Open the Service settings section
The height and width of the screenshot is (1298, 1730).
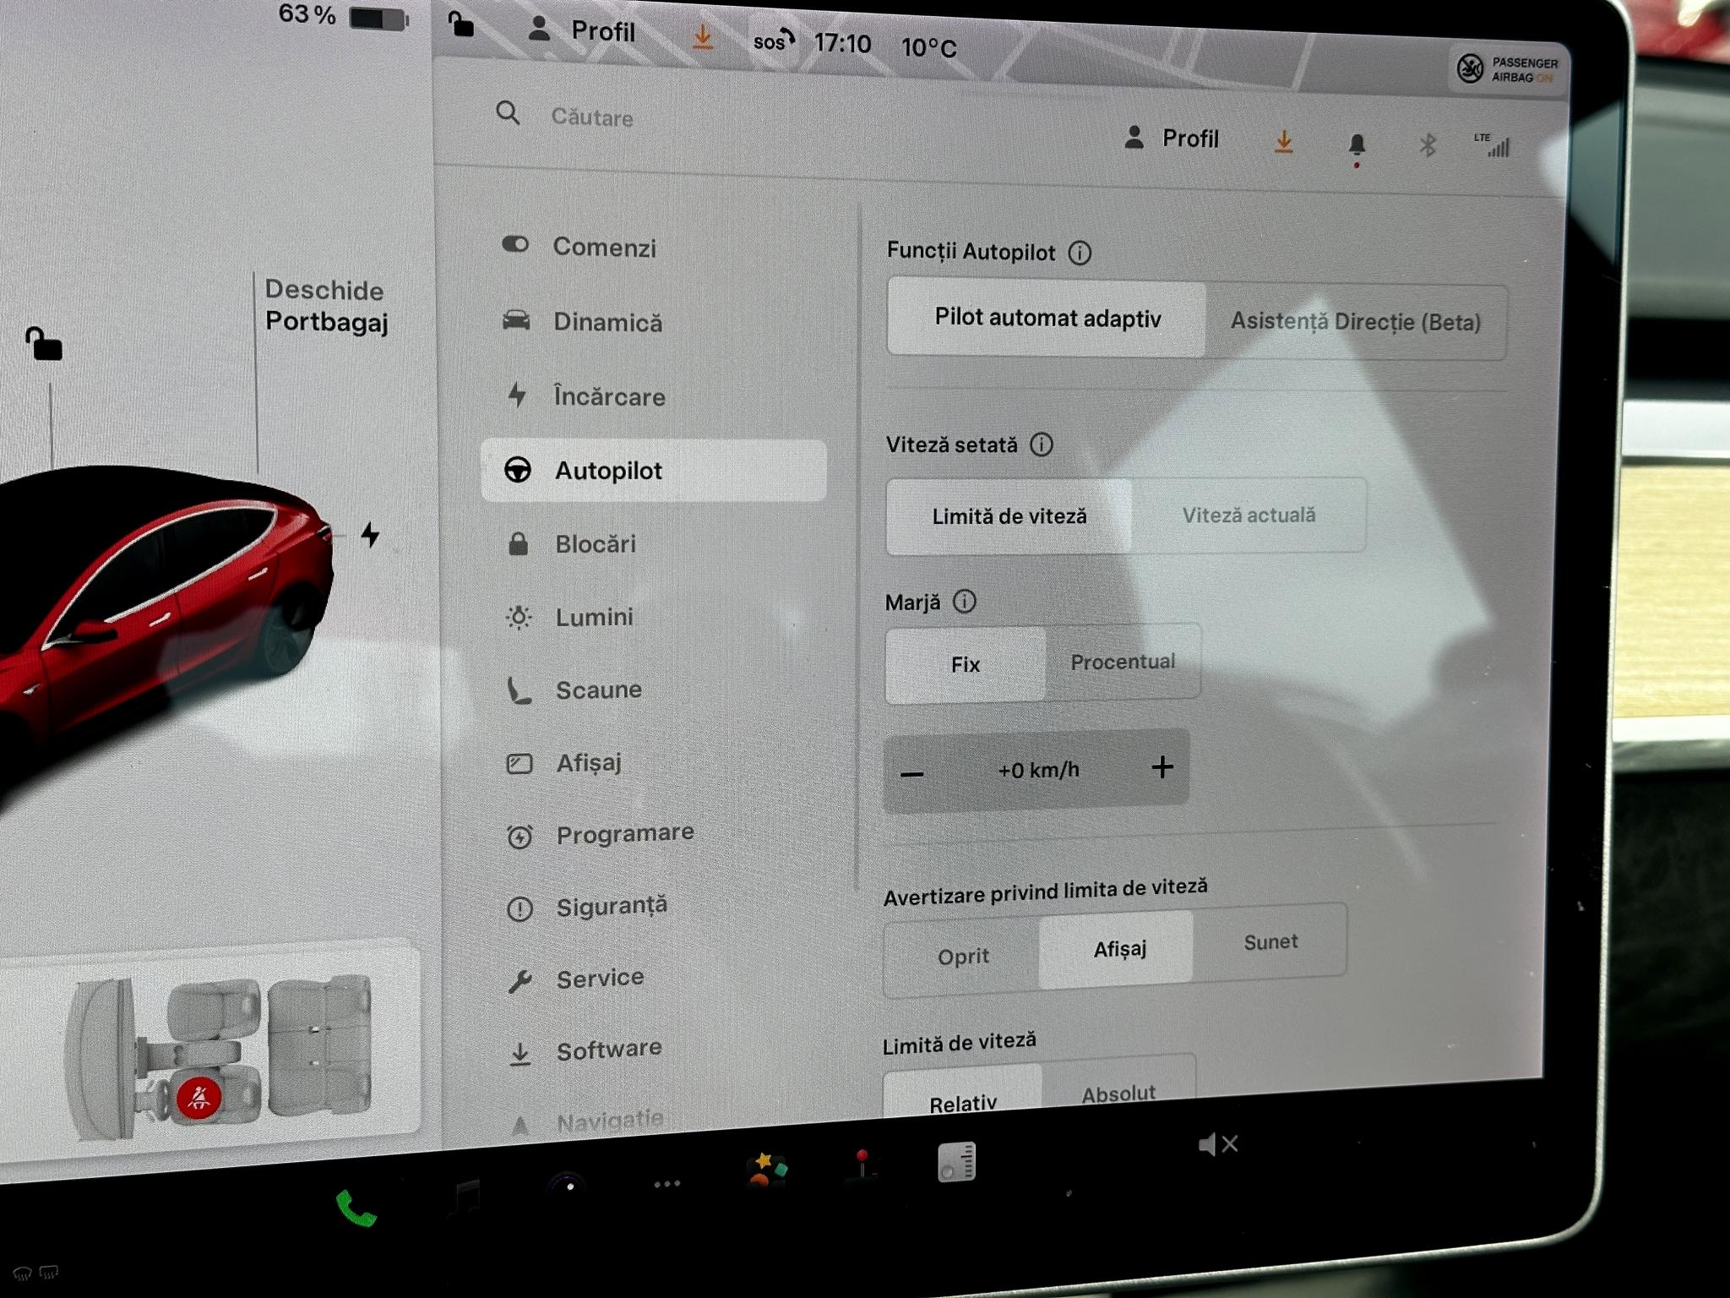pos(575,979)
